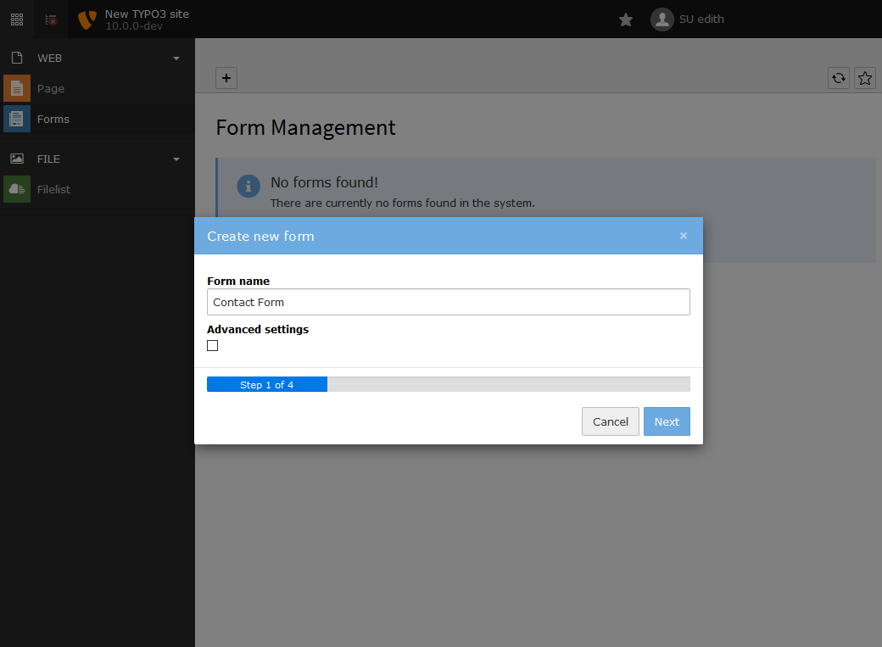Click the clear cache toolbar icon

pos(51,19)
